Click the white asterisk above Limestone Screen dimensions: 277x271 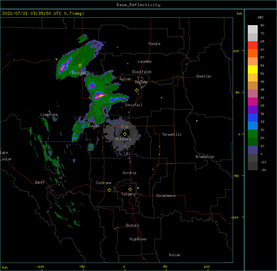coord(49,111)
